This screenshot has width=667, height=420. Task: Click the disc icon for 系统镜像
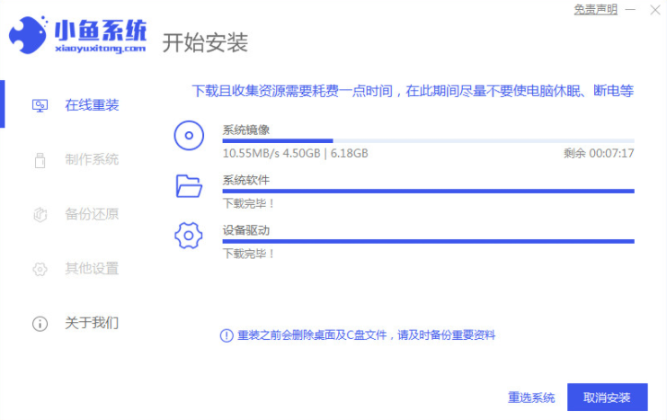click(x=188, y=136)
